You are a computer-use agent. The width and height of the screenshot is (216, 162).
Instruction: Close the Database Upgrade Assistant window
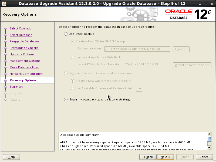point(212,4)
